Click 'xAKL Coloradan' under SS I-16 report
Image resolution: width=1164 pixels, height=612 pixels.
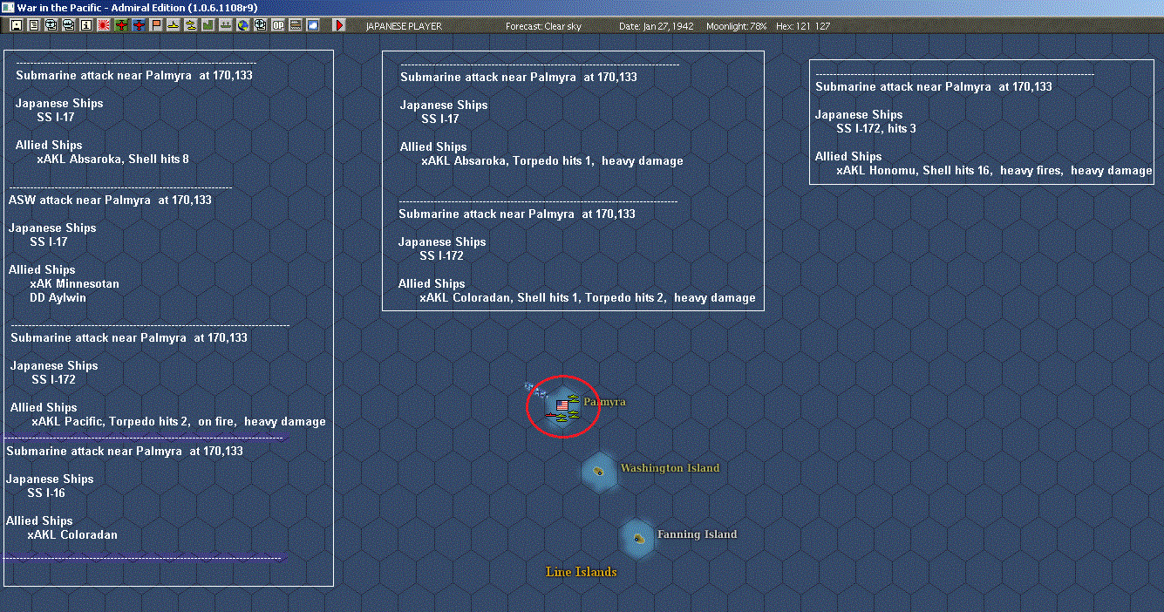pyautogui.click(x=71, y=534)
